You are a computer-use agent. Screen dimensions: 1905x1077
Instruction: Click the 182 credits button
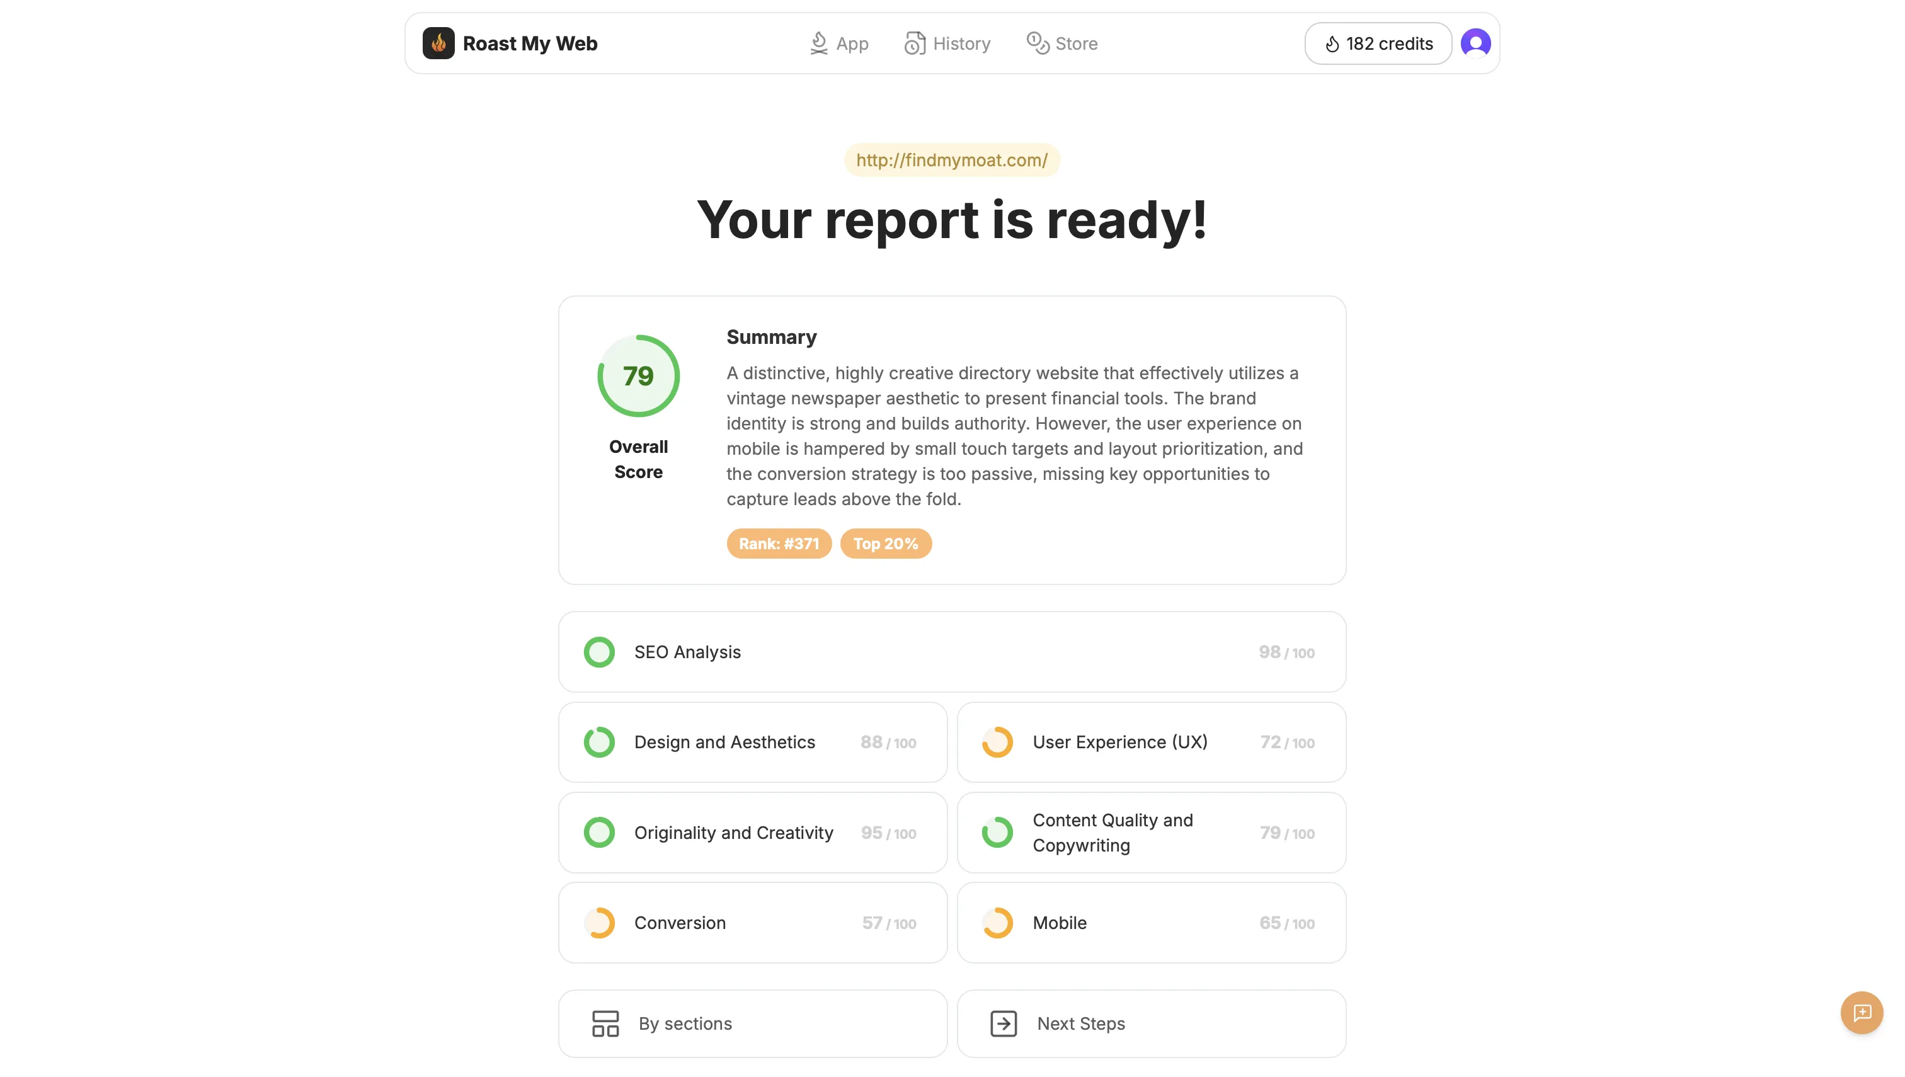[x=1378, y=43]
